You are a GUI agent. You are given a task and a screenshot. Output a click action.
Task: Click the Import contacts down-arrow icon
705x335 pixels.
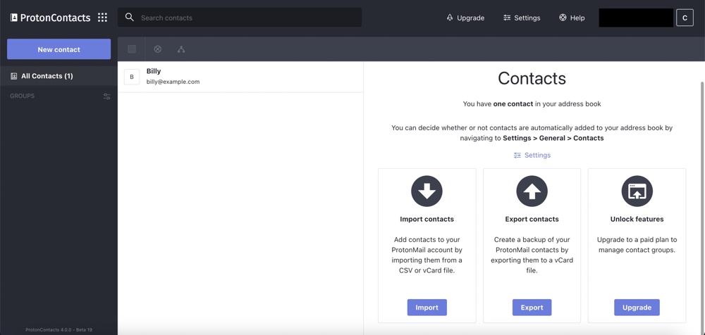tap(427, 191)
